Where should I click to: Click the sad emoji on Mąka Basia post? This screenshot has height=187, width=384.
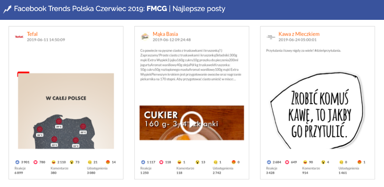point(215,162)
